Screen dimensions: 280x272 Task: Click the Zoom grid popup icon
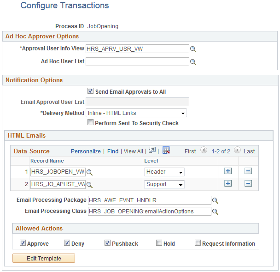coord(152,151)
